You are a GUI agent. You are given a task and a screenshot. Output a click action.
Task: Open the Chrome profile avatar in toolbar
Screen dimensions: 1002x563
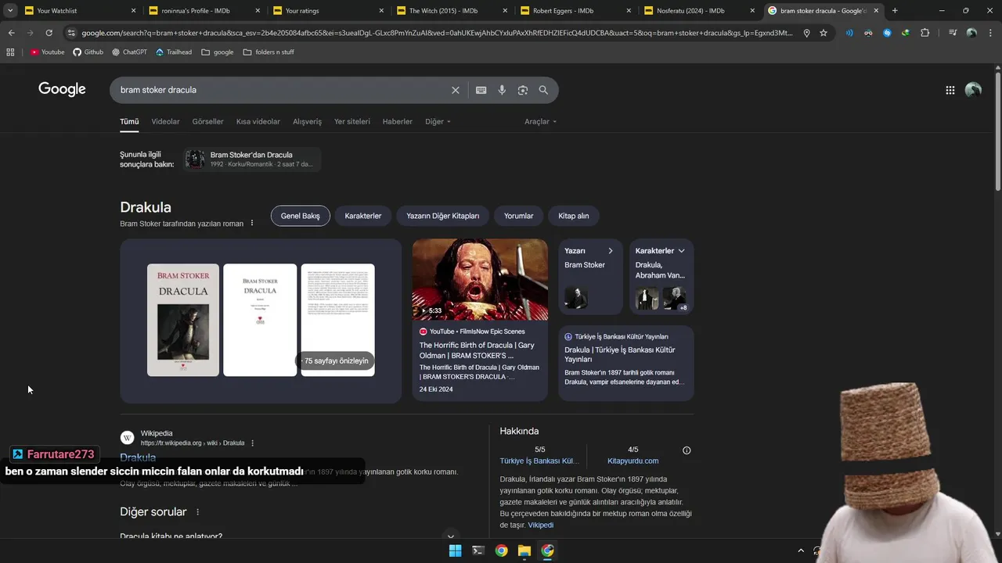click(971, 33)
